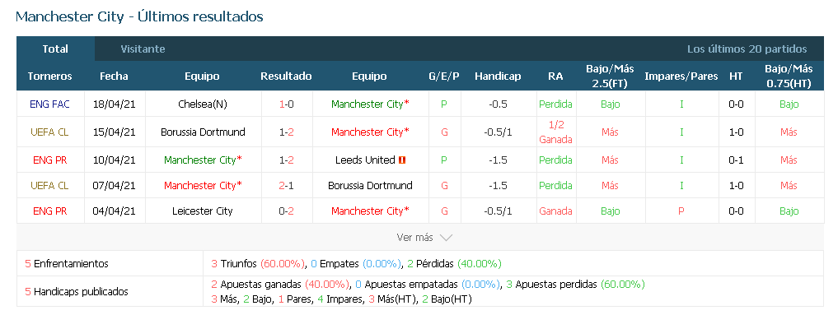The image size is (838, 315).
Task: Switch to the Visitante tab
Action: [x=143, y=49]
